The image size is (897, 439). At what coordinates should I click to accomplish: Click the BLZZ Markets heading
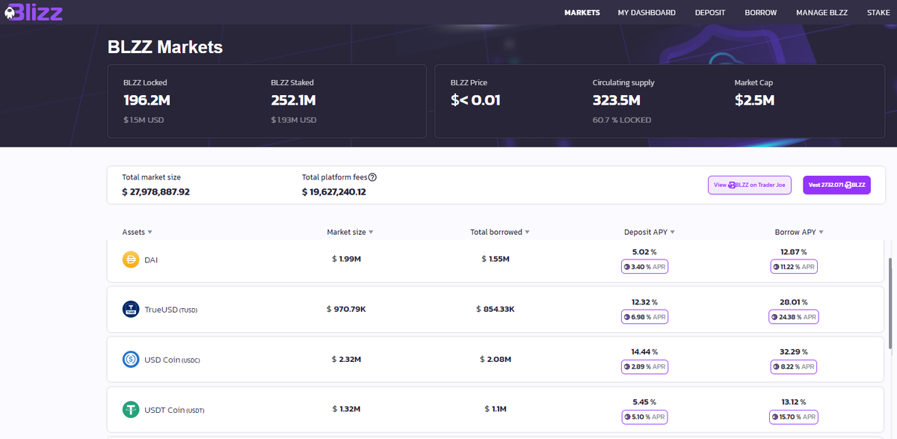(165, 47)
